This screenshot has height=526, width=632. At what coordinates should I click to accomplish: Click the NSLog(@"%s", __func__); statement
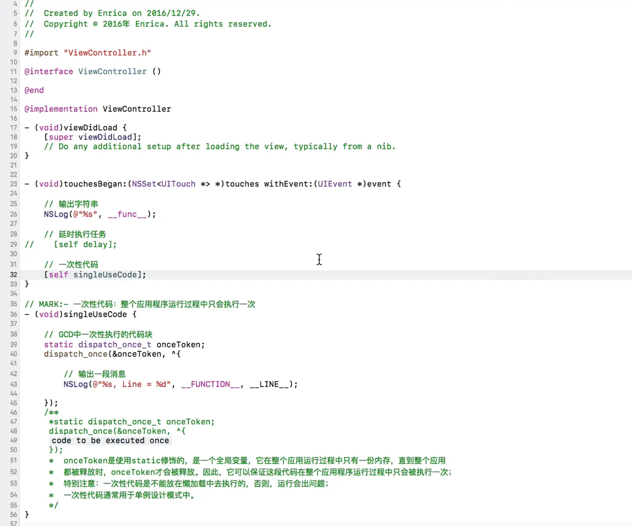pyautogui.click(x=100, y=214)
